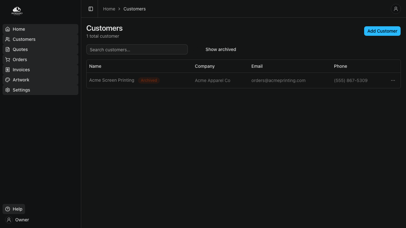Click the Orders shopping cart icon

pyautogui.click(x=8, y=60)
